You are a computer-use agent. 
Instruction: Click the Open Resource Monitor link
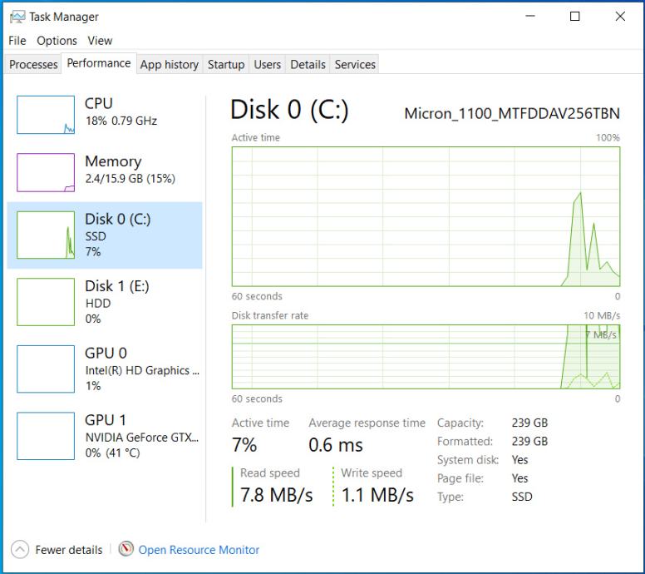199,550
